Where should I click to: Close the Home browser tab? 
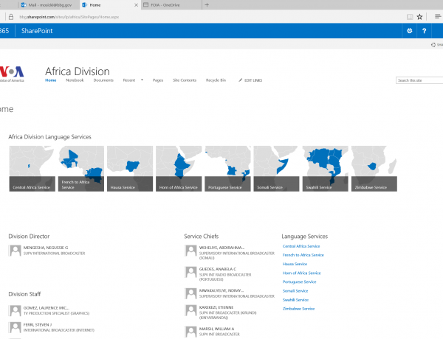(136, 5)
